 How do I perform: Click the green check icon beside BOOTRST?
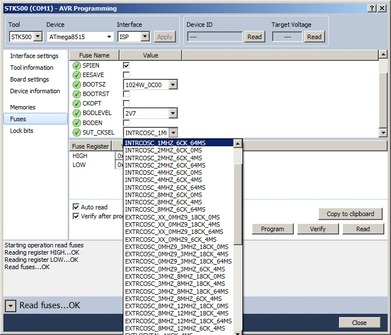[77, 94]
